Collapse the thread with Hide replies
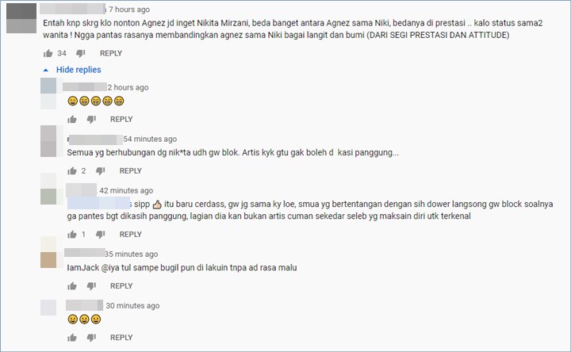The image size is (571, 352). tap(79, 70)
